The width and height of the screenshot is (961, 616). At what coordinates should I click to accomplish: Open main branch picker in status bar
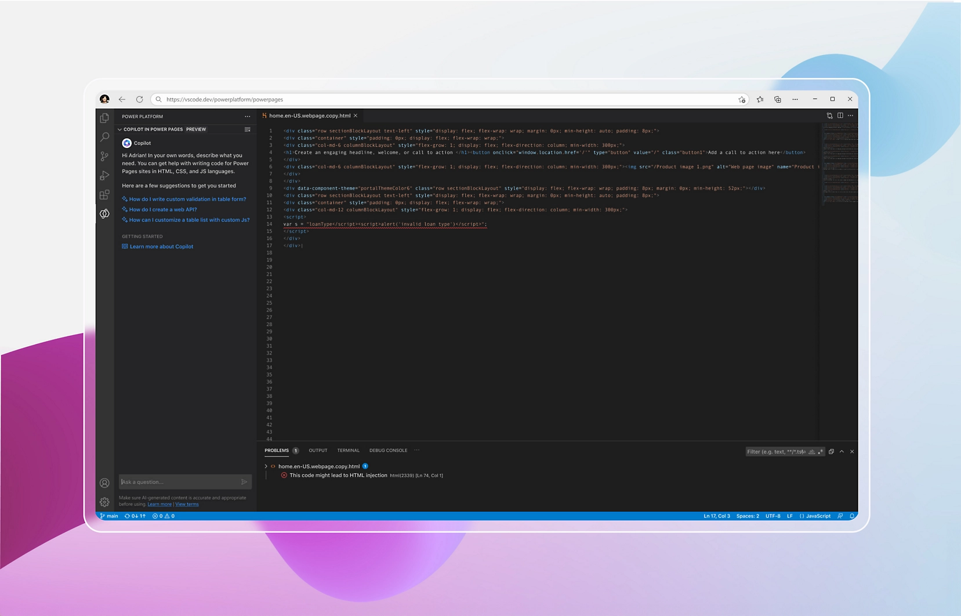coord(109,516)
